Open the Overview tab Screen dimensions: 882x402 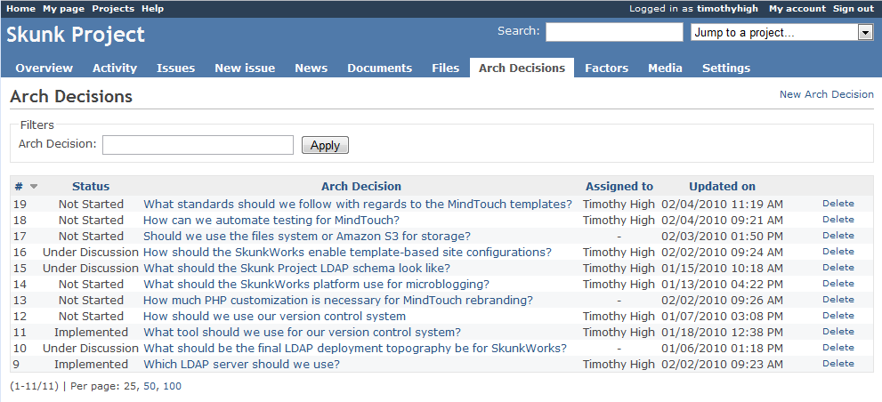click(x=44, y=68)
